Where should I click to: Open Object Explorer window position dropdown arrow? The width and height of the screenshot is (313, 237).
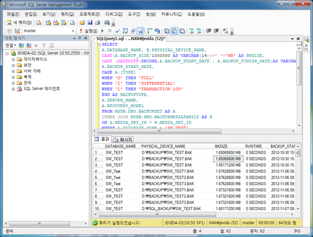click(74, 38)
